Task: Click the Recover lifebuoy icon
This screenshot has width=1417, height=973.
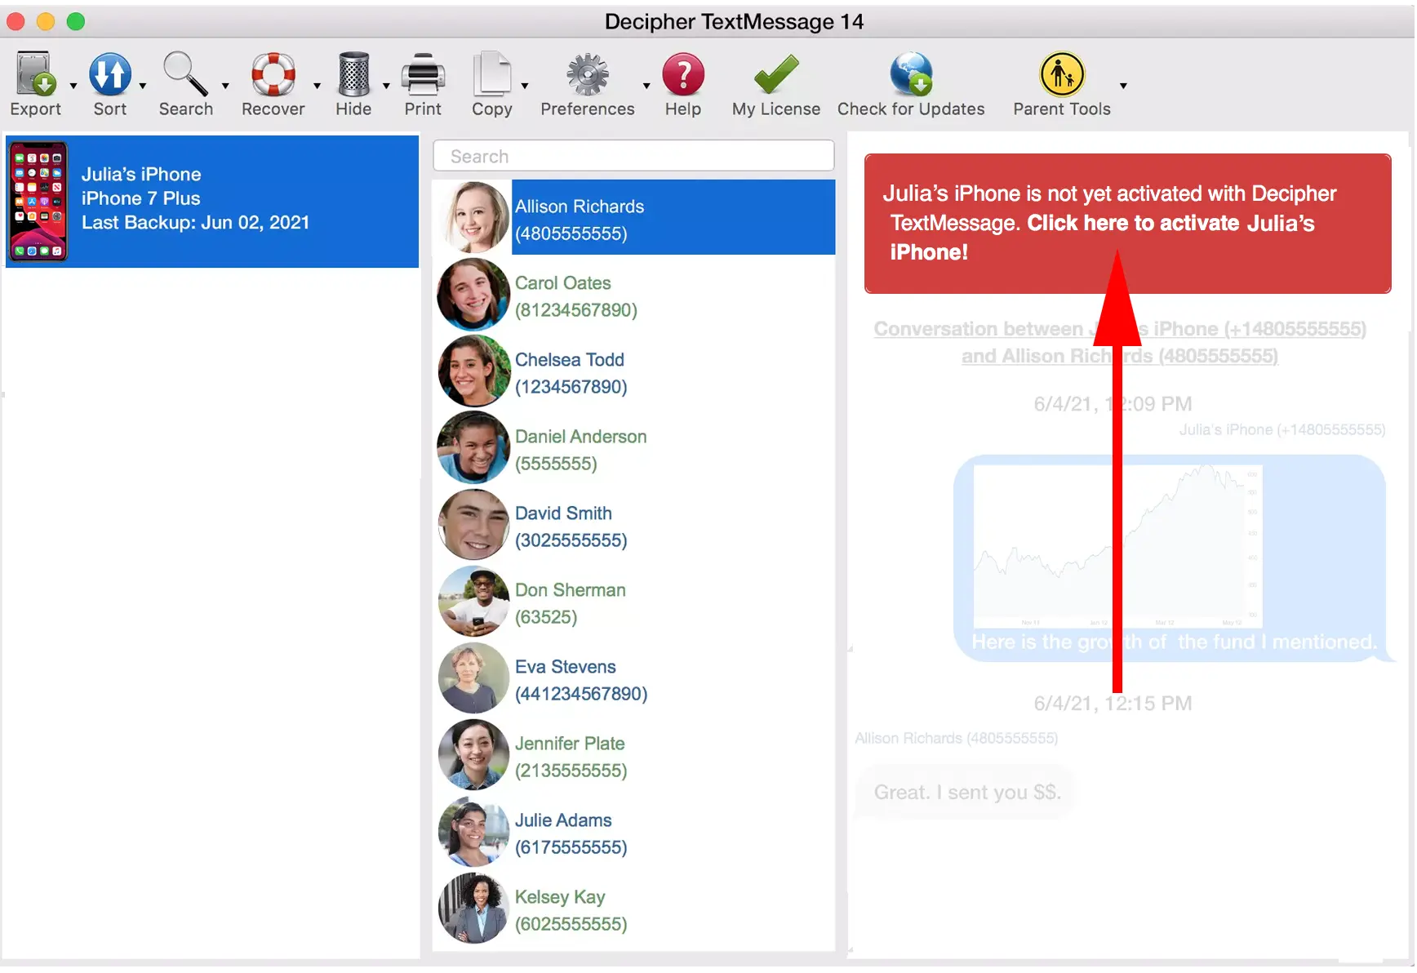Action: [273, 75]
